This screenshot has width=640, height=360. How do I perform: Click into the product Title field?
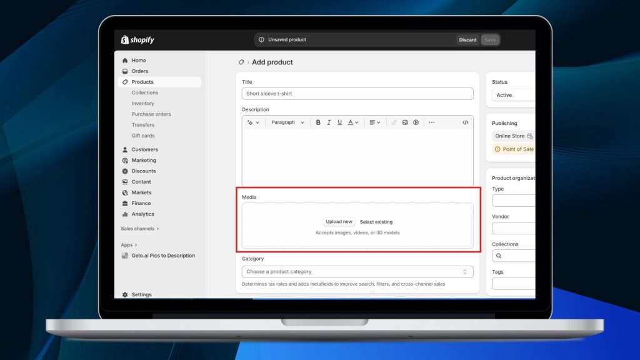357,94
